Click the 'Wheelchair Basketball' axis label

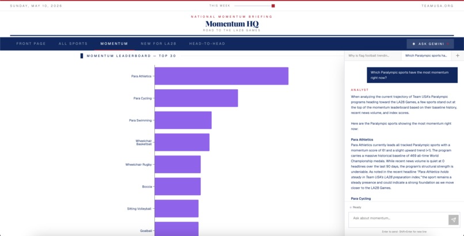pos(143,143)
